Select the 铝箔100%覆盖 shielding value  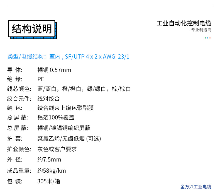pos(56,117)
